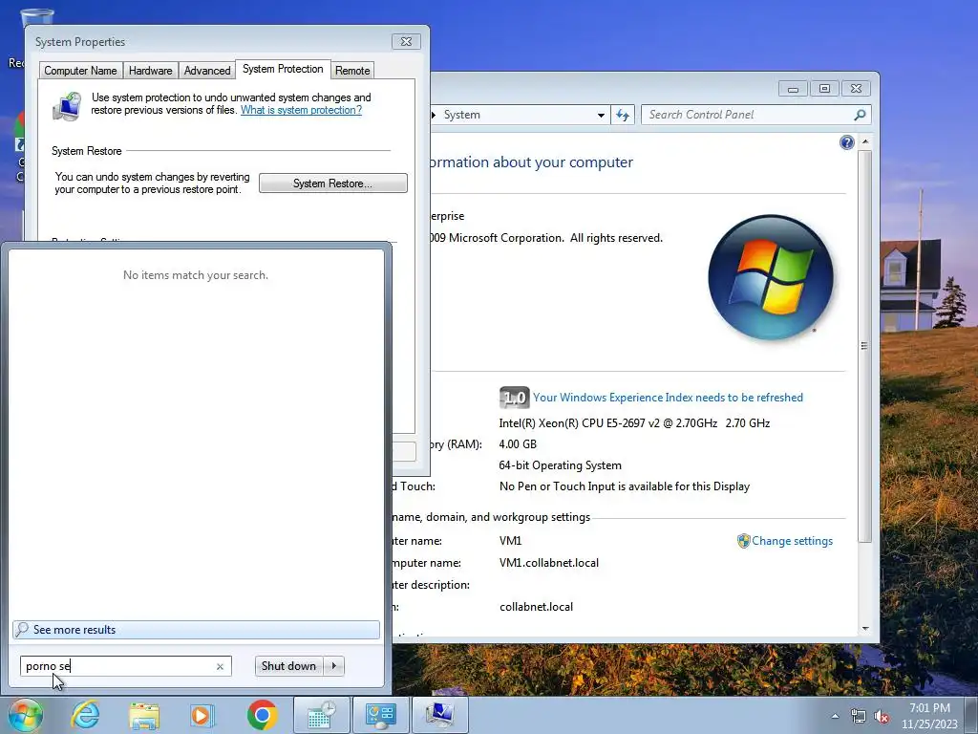Launch Internet Explorer from taskbar
978x734 pixels.
(85, 715)
